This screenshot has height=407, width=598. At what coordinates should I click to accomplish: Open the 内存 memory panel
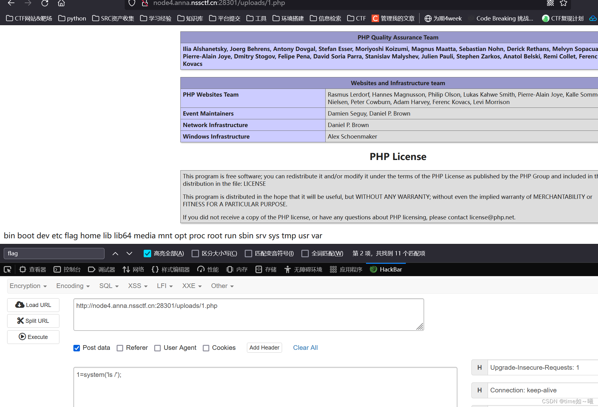(x=237, y=269)
